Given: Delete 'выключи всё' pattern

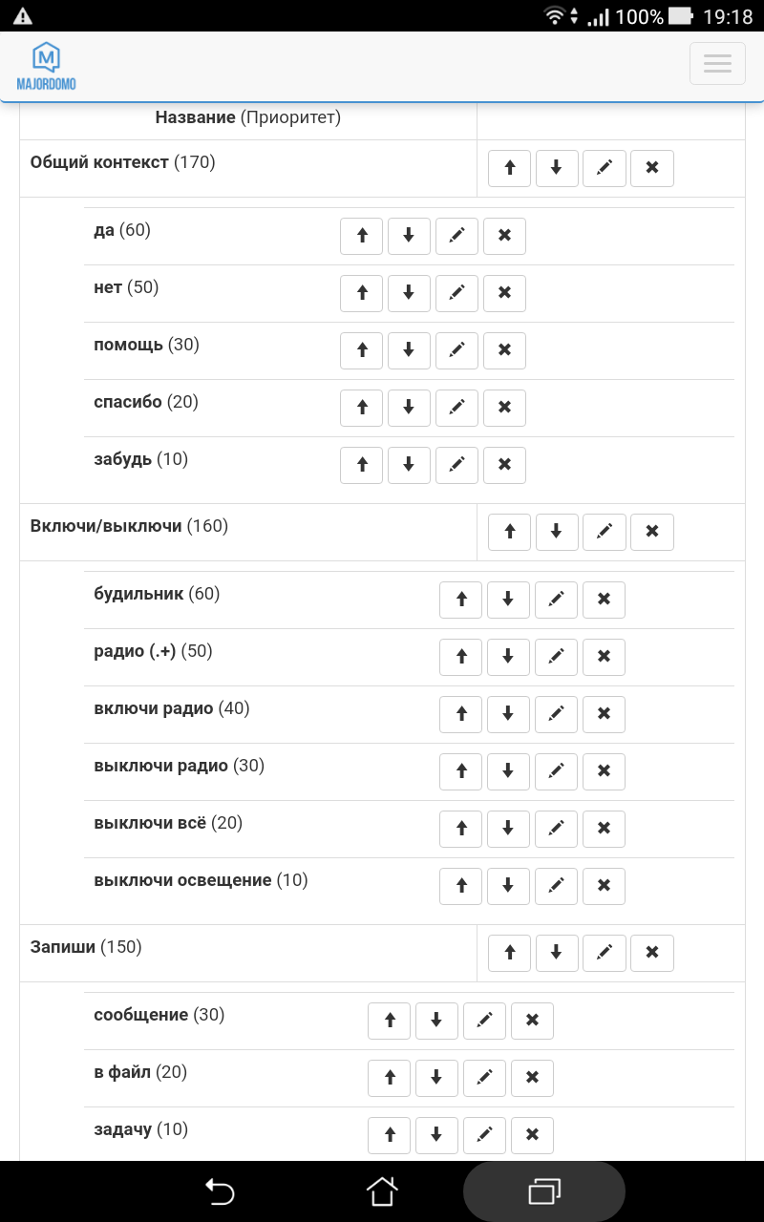Looking at the screenshot, I should [604, 829].
